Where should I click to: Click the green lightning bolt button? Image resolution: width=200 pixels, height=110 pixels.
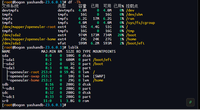coord(190,102)
